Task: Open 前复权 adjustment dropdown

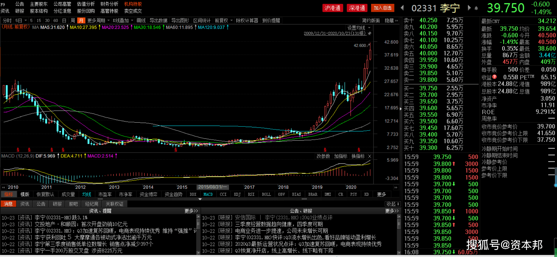Action: (x=224, y=21)
